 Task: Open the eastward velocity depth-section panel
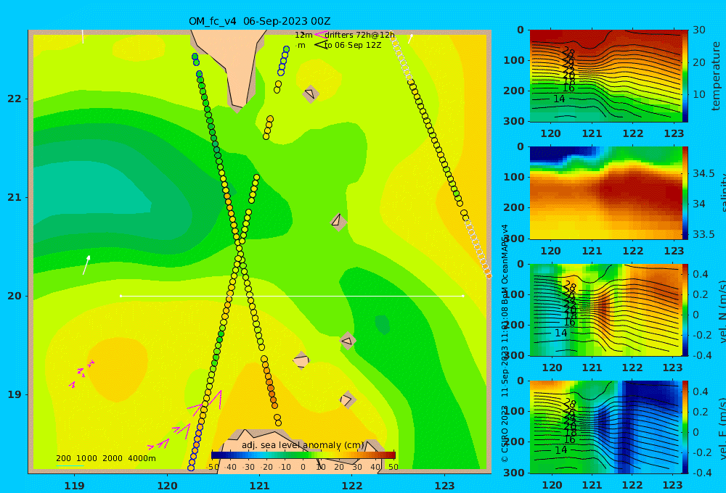click(x=606, y=427)
